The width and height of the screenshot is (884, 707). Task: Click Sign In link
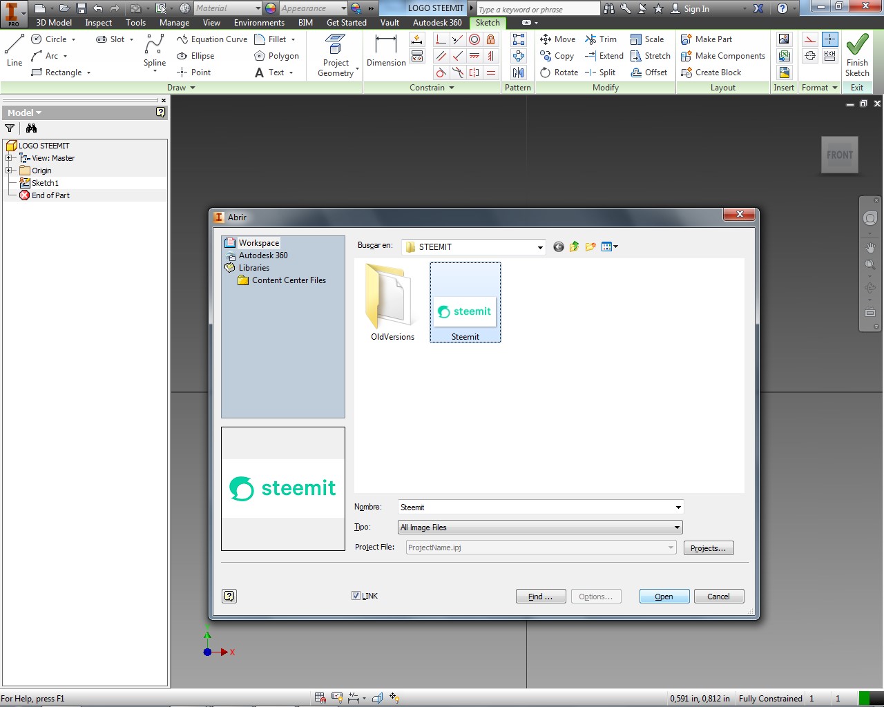click(x=690, y=9)
